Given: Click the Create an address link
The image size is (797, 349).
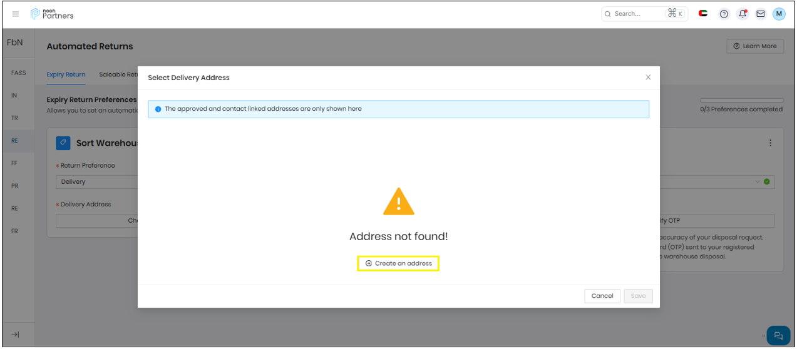Looking at the screenshot, I should coord(398,263).
